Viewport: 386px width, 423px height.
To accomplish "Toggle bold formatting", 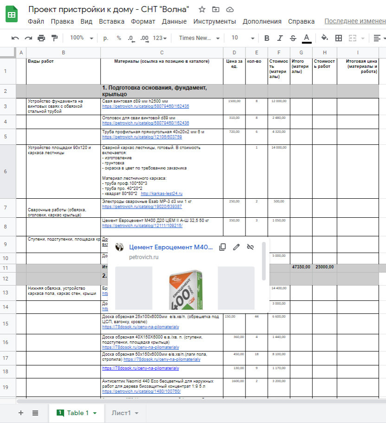I will (267, 38).
